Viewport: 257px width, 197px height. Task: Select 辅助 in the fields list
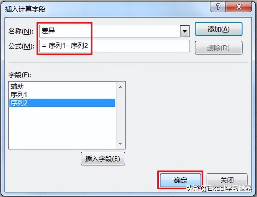click(x=62, y=87)
